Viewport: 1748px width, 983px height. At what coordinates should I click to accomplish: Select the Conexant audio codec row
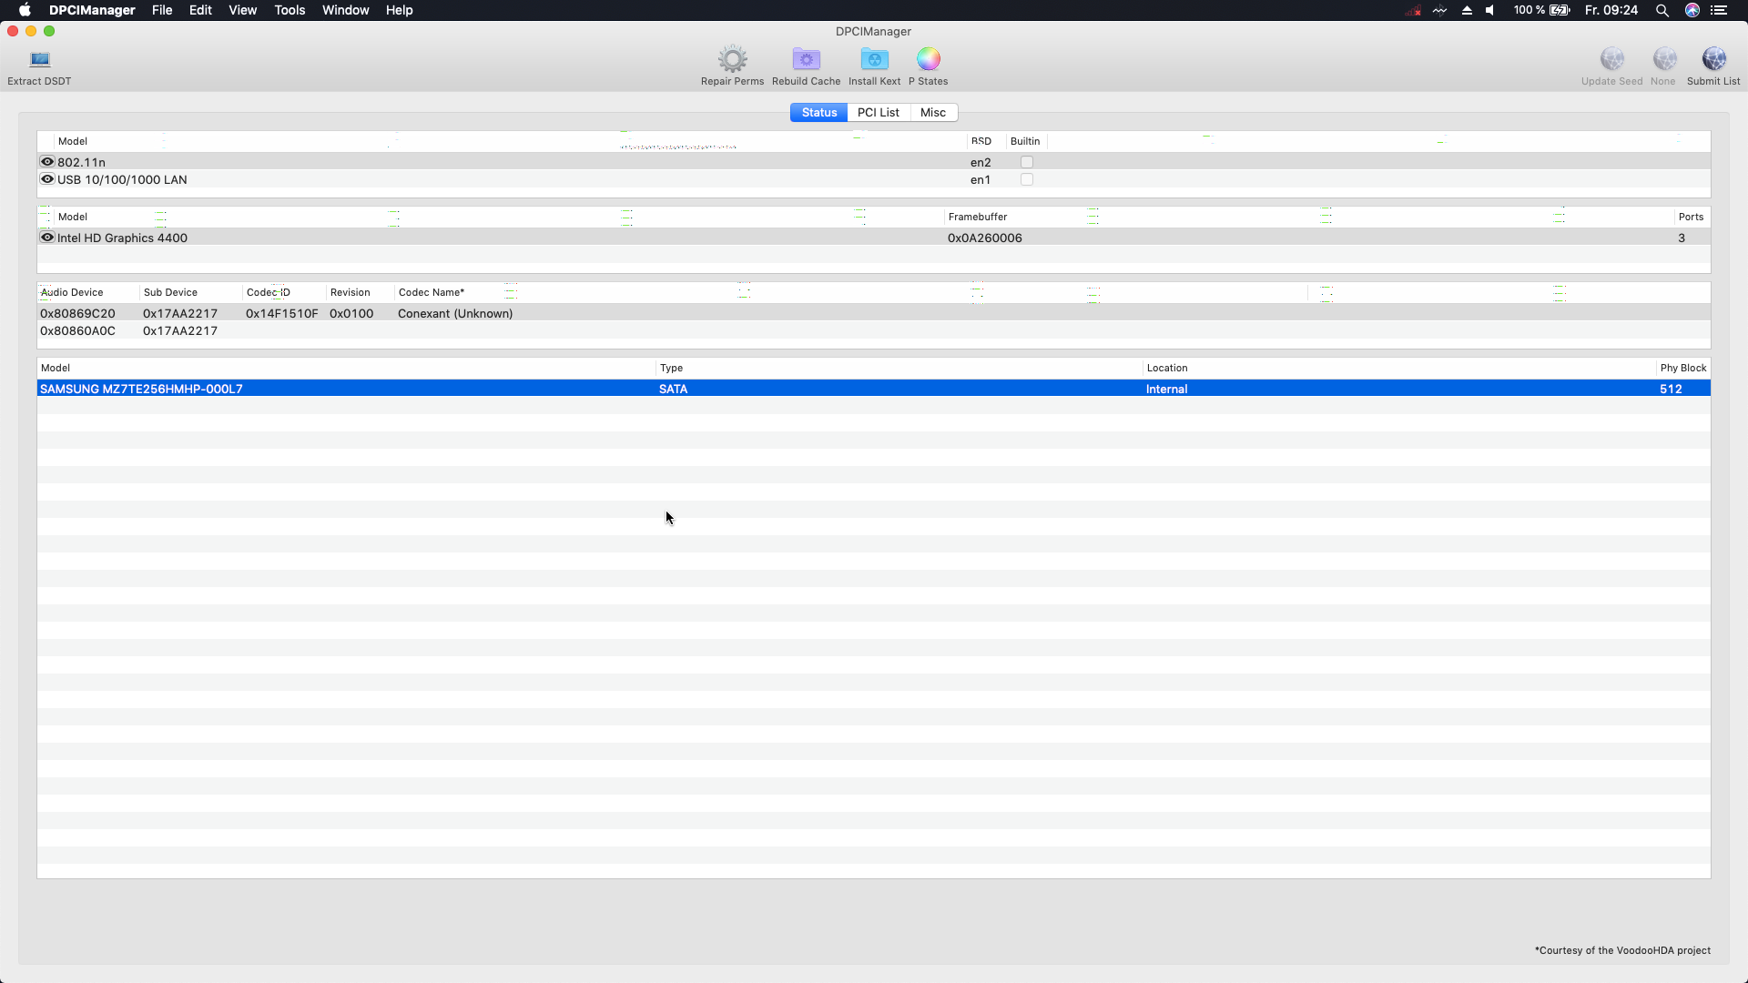pyautogui.click(x=455, y=313)
